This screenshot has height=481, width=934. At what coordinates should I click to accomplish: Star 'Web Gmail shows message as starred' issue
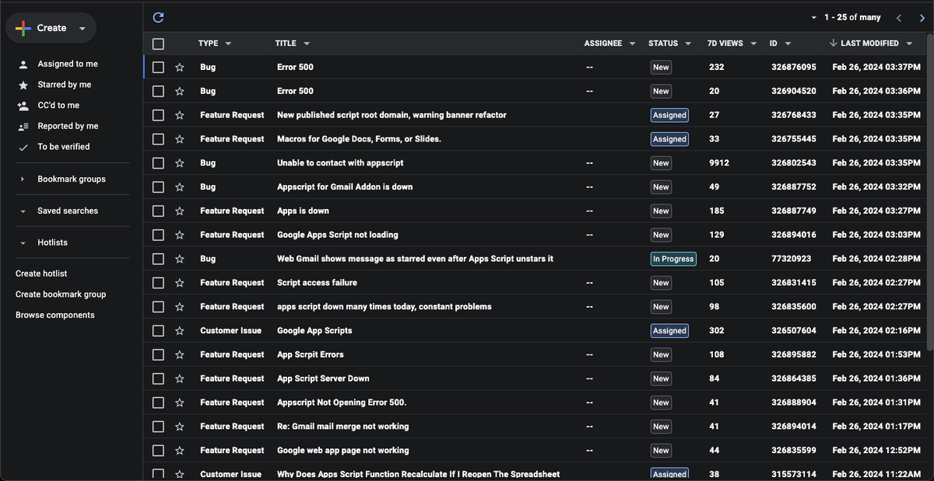click(x=180, y=259)
